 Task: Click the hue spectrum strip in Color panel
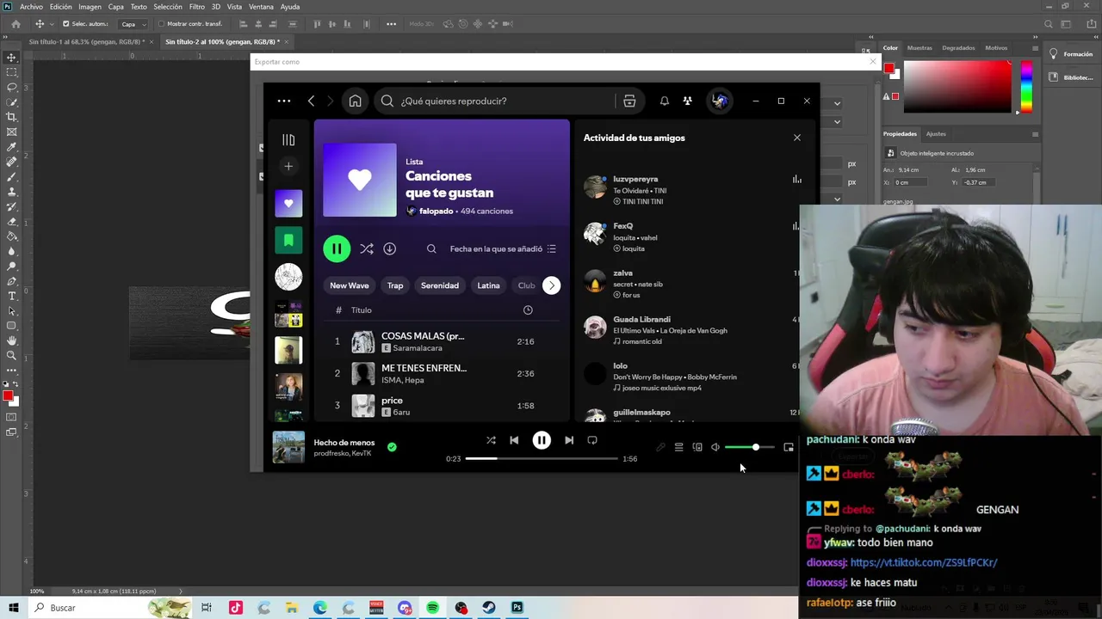pos(1026,86)
